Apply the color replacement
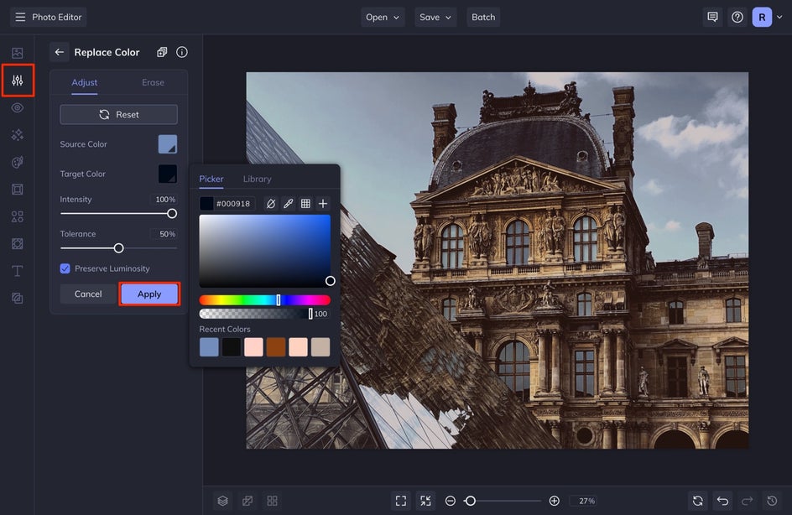 click(x=149, y=294)
